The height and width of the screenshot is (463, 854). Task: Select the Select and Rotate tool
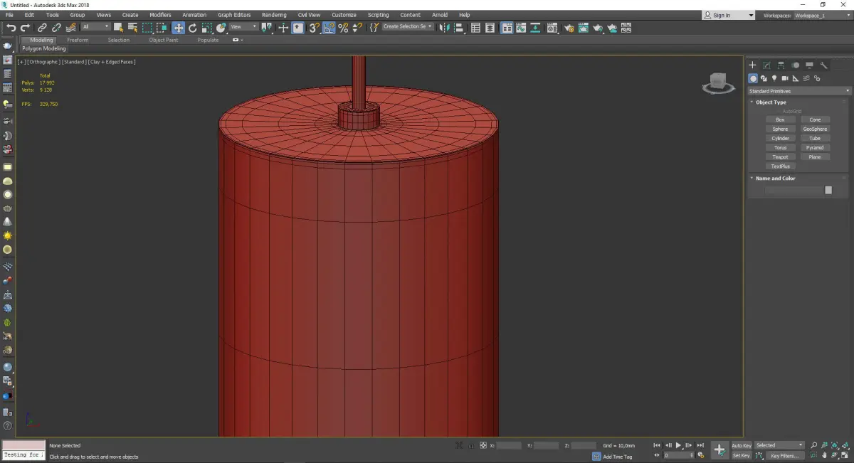pyautogui.click(x=192, y=28)
